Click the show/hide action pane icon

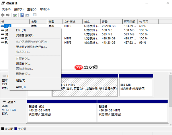(x=27, y=15)
